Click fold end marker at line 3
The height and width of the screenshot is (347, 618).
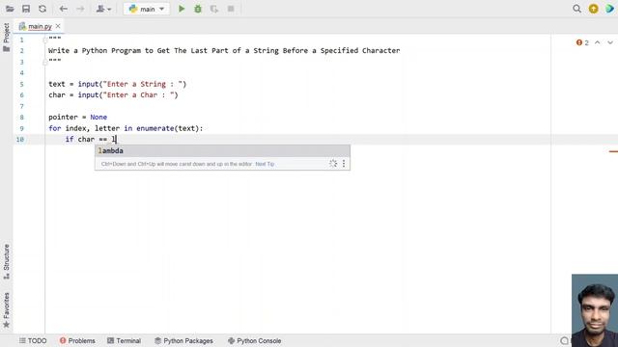45,62
